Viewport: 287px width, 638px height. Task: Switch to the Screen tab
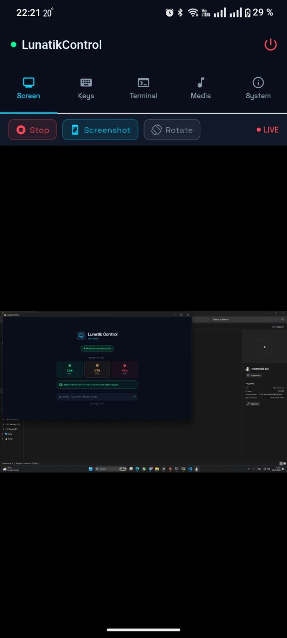(28, 89)
